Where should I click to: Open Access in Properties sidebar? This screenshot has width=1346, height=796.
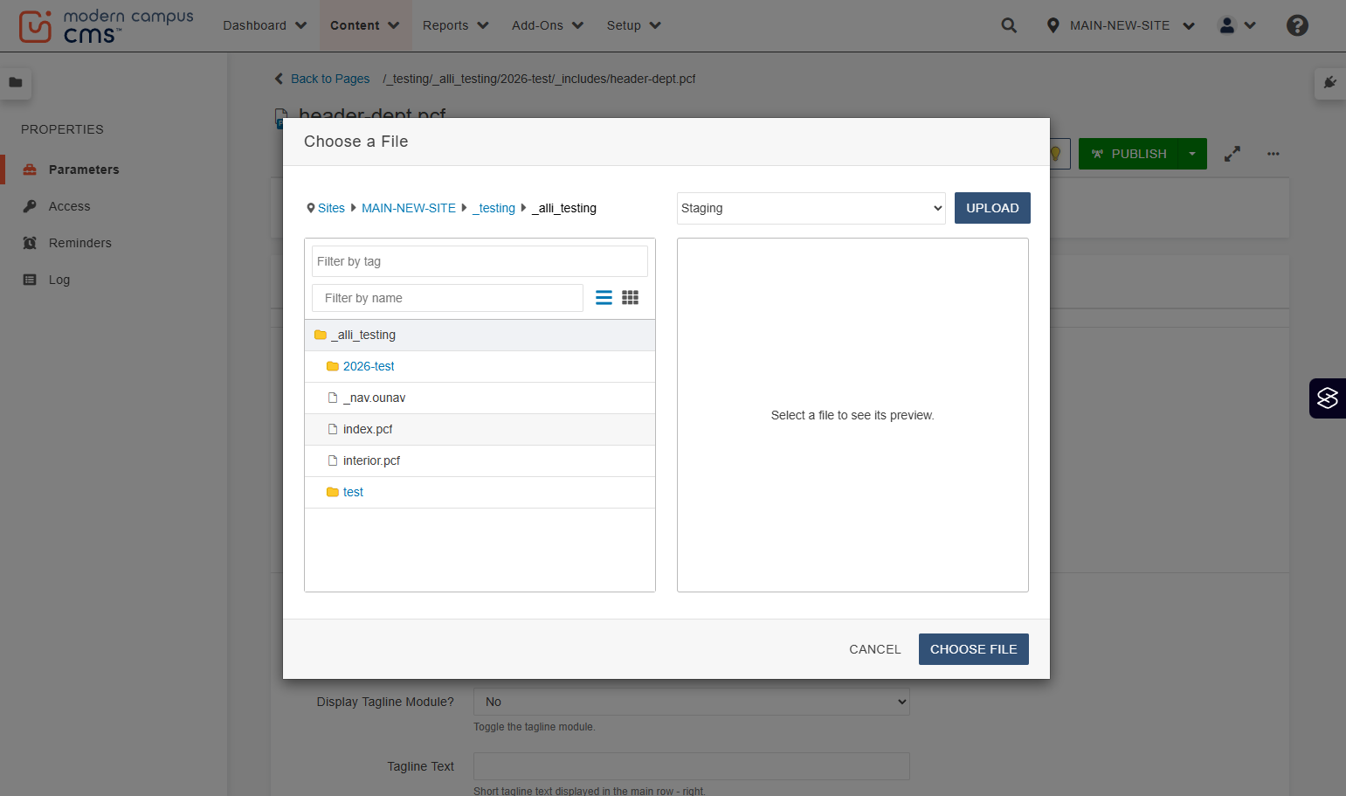pyautogui.click(x=69, y=206)
